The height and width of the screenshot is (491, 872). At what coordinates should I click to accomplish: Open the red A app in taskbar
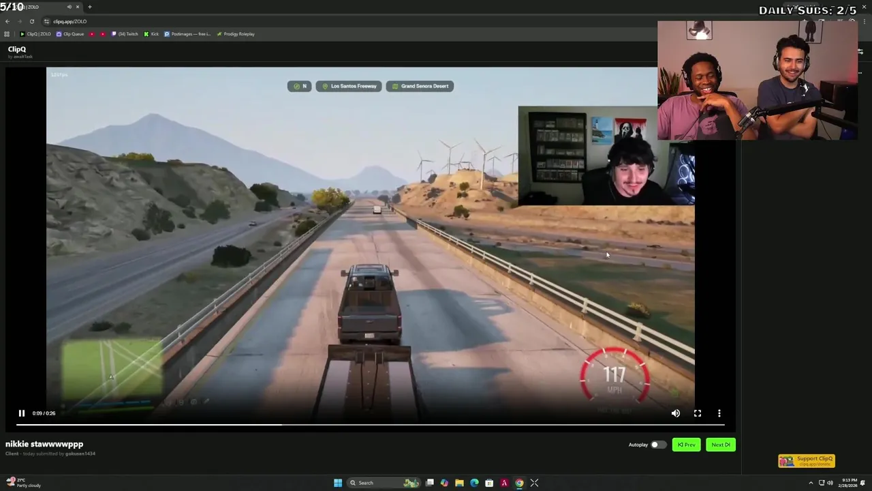coord(504,483)
